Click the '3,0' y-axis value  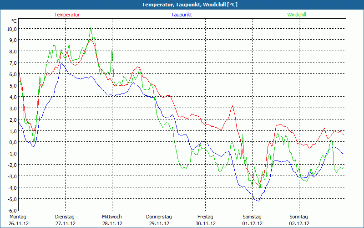tap(13, 109)
